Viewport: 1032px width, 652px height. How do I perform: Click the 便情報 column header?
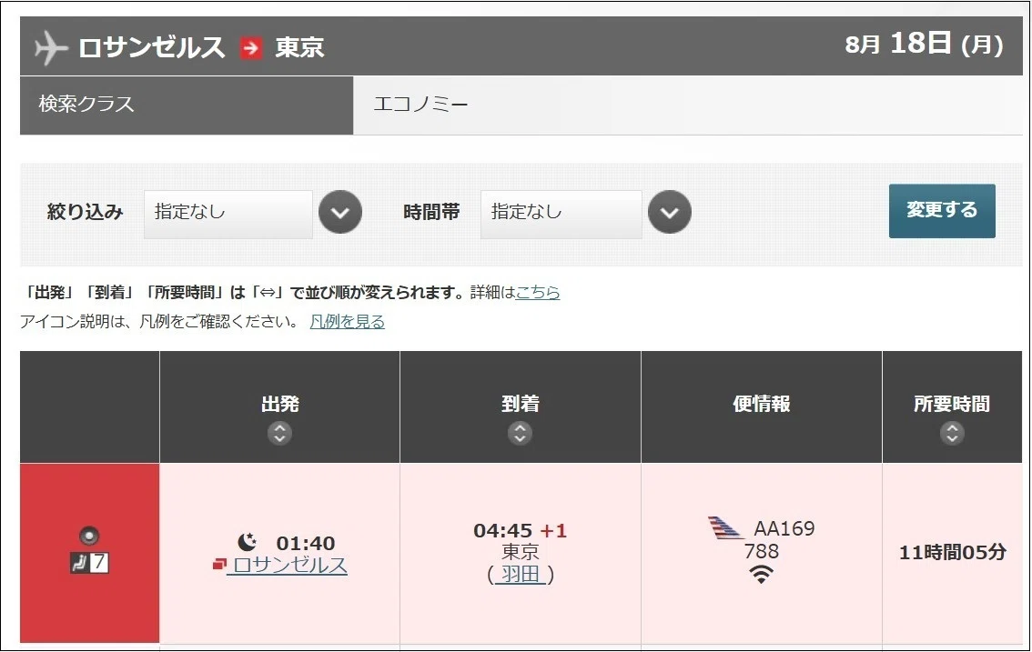click(762, 404)
